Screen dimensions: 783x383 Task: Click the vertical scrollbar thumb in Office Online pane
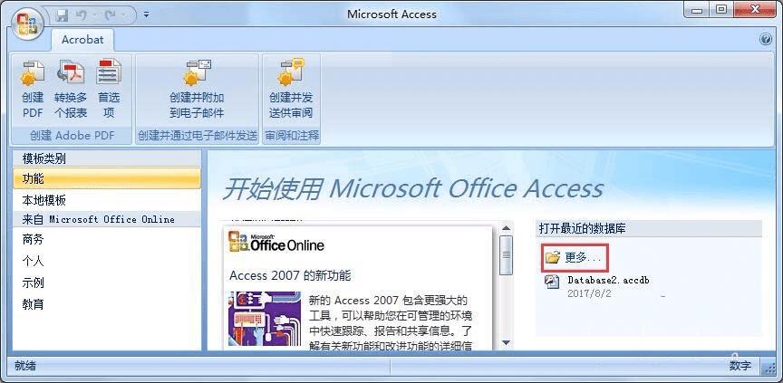(506, 255)
